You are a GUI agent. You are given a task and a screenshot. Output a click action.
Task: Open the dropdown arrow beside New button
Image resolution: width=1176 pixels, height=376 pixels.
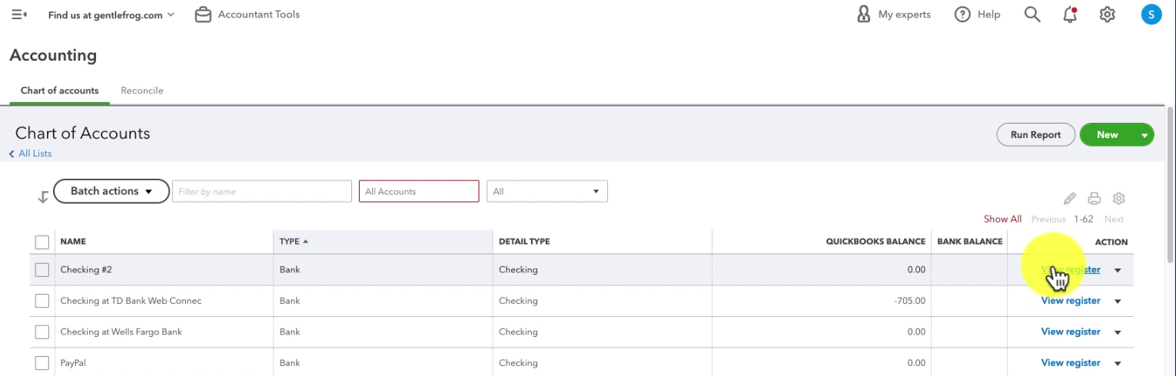[1144, 135]
